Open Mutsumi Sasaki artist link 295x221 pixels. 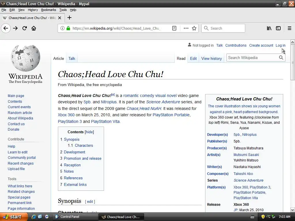pyautogui.click(x=246, y=155)
